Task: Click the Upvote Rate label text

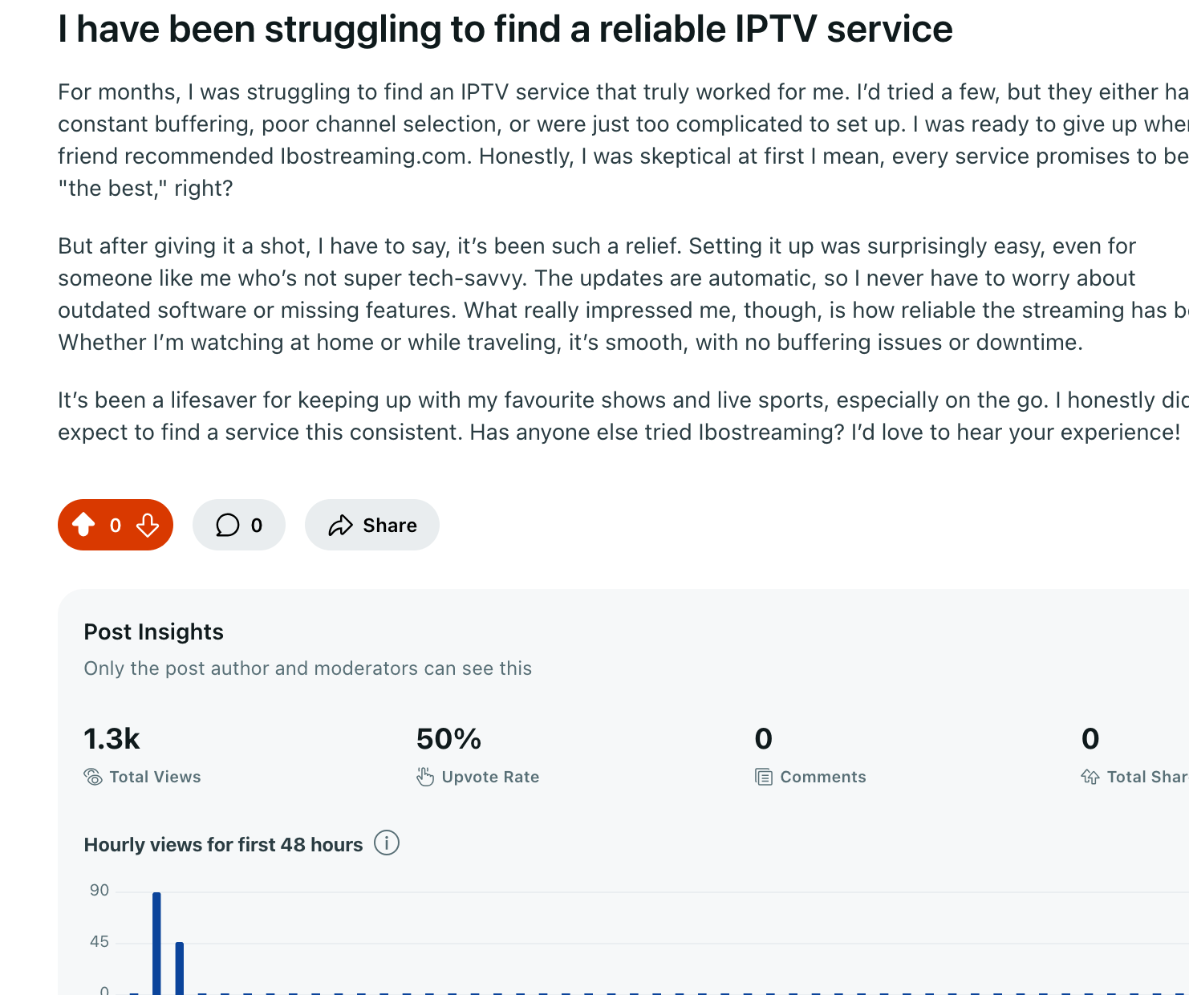Action: [490, 777]
